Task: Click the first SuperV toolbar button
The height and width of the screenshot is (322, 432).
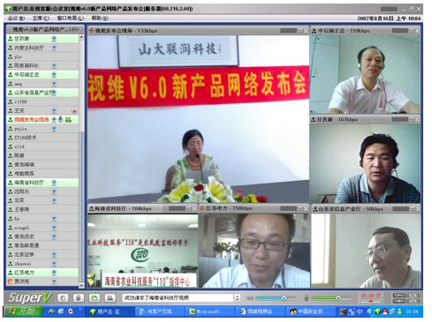Action: point(63,298)
